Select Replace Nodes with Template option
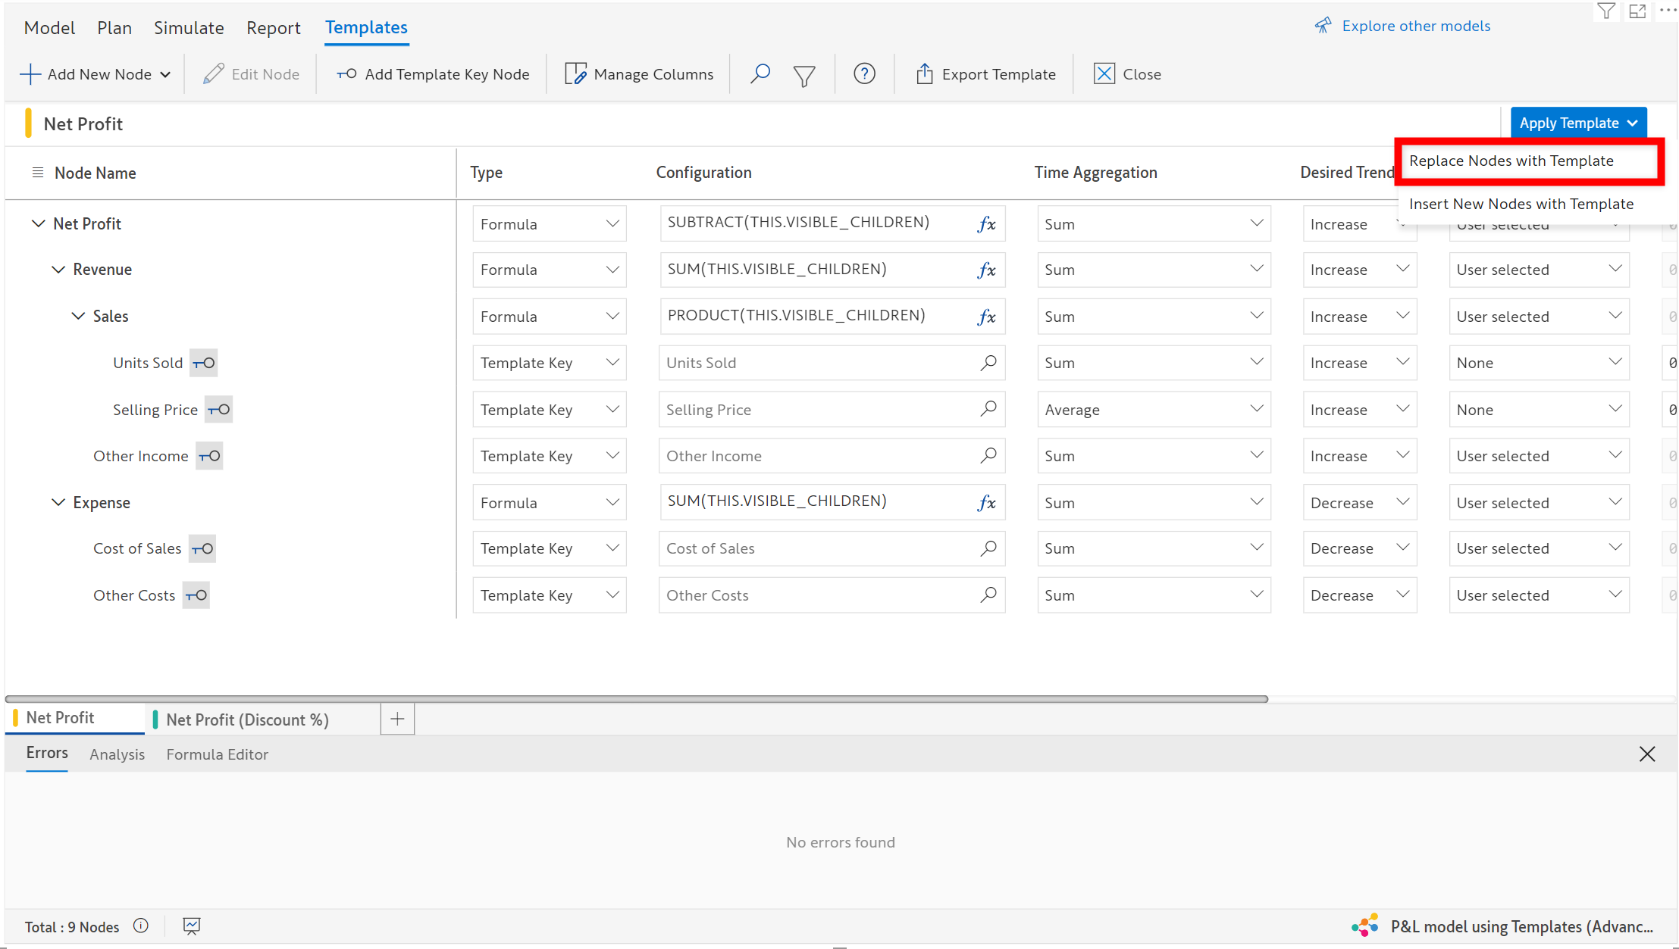This screenshot has height=949, width=1679. [x=1511, y=161]
